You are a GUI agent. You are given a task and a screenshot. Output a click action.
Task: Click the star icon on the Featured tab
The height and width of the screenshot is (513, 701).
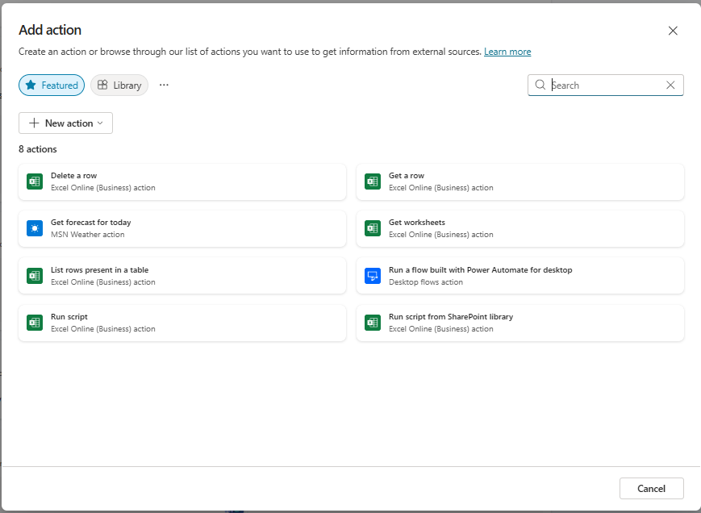click(31, 85)
